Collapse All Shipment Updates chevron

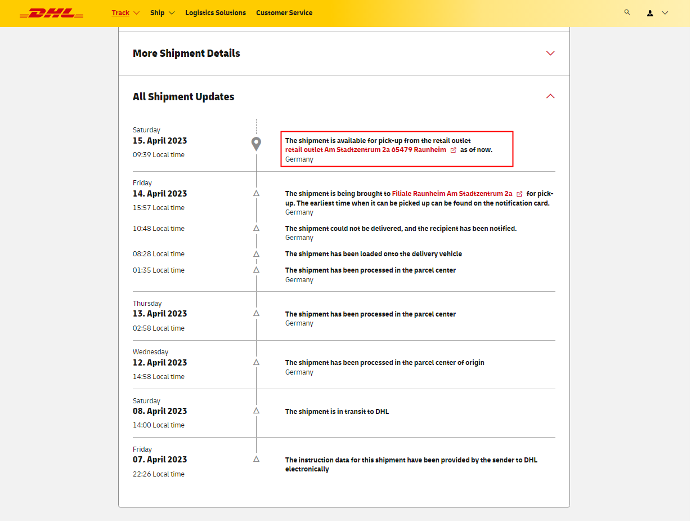550,96
